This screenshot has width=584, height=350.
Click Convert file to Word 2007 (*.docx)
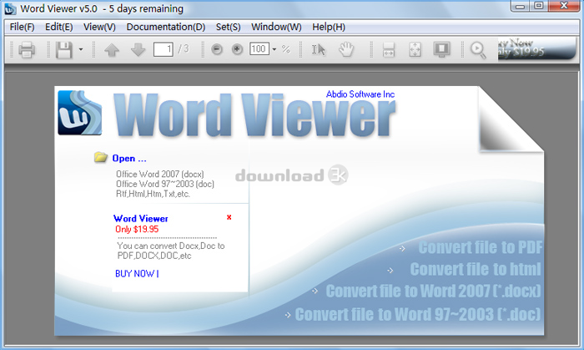pos(434,291)
